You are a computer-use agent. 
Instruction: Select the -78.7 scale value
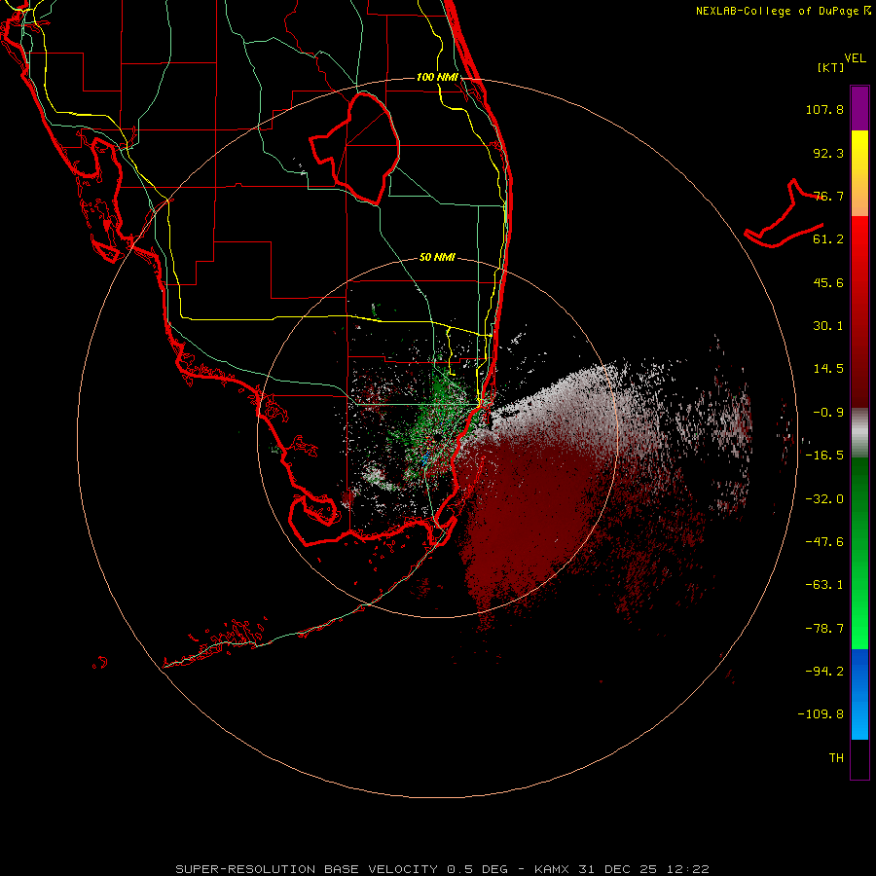(x=824, y=629)
